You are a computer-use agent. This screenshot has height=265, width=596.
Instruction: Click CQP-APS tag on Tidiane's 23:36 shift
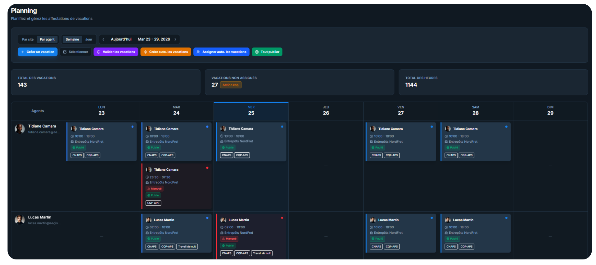pos(153,203)
